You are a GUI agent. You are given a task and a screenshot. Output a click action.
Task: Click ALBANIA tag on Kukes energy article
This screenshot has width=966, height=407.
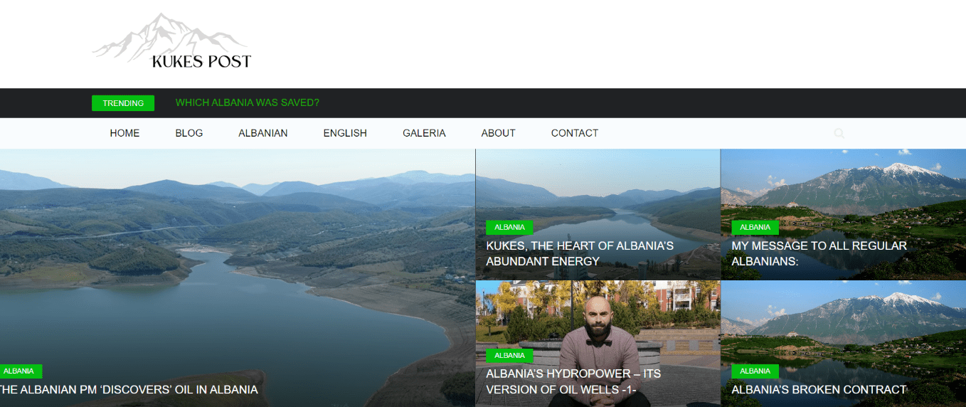pyautogui.click(x=509, y=228)
